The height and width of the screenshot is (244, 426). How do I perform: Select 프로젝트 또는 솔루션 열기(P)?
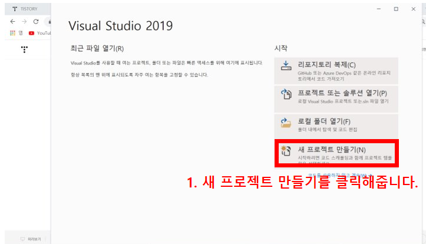pyautogui.click(x=336, y=99)
